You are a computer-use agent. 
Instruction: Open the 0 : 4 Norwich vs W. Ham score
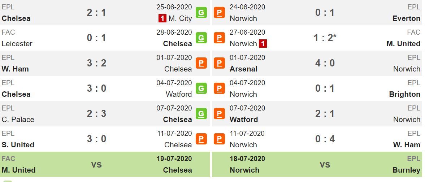coord(325,139)
